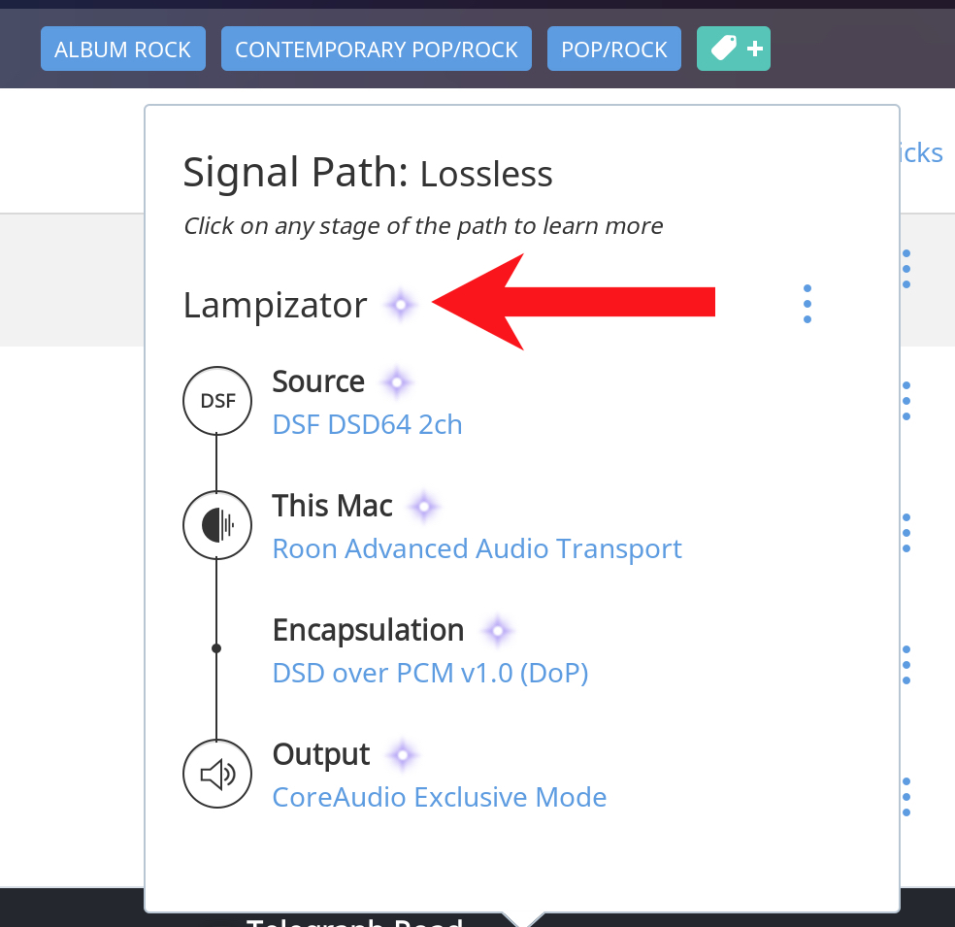Click the DSF source format icon
The height and width of the screenshot is (927, 955).
[217, 400]
